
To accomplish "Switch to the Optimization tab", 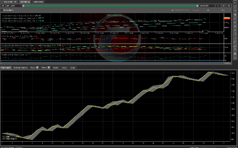I will [38, 2].
